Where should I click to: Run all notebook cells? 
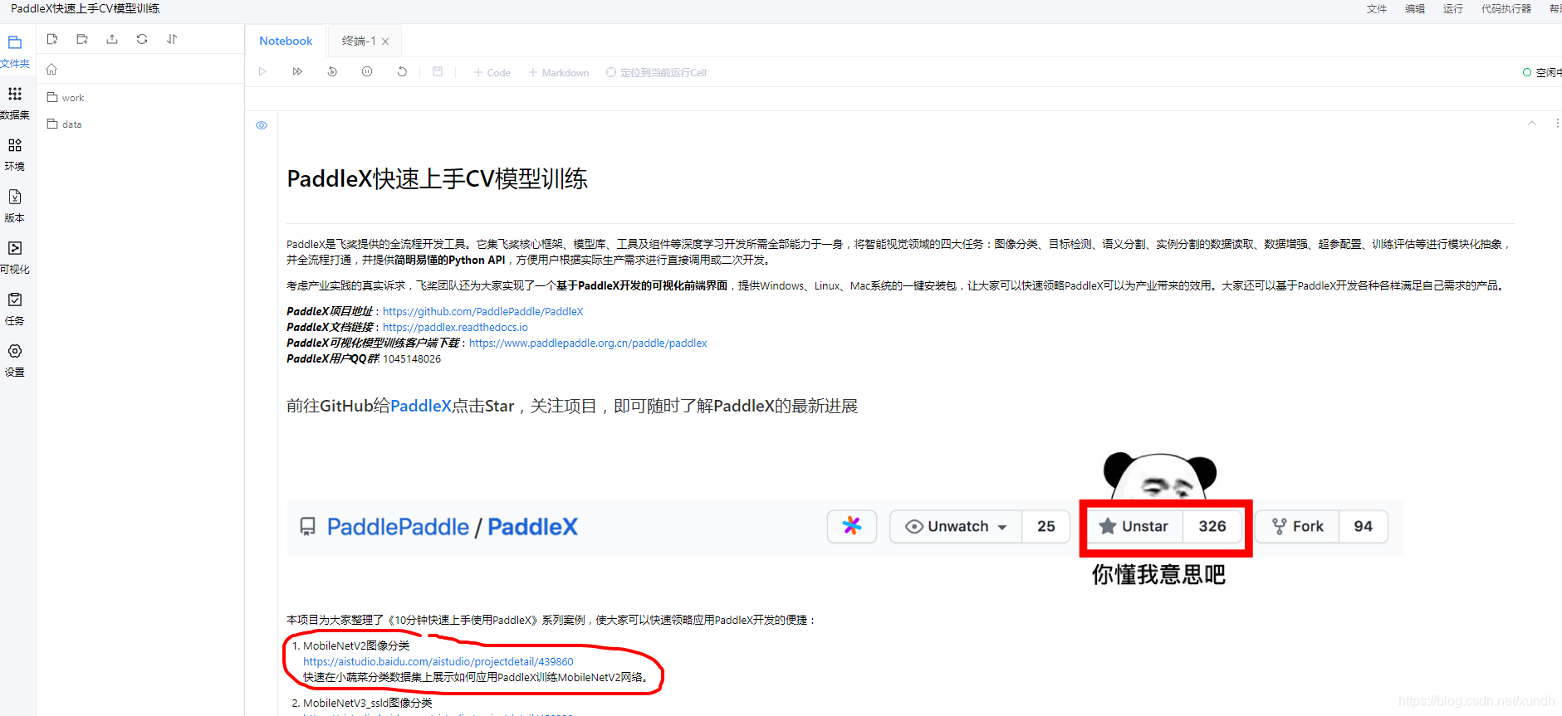(x=297, y=72)
